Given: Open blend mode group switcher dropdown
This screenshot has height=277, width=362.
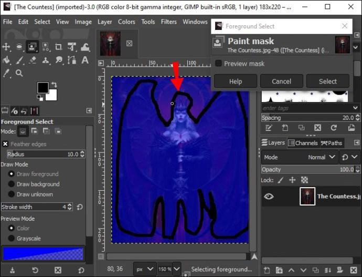Looking at the screenshot, I should point(349,157).
